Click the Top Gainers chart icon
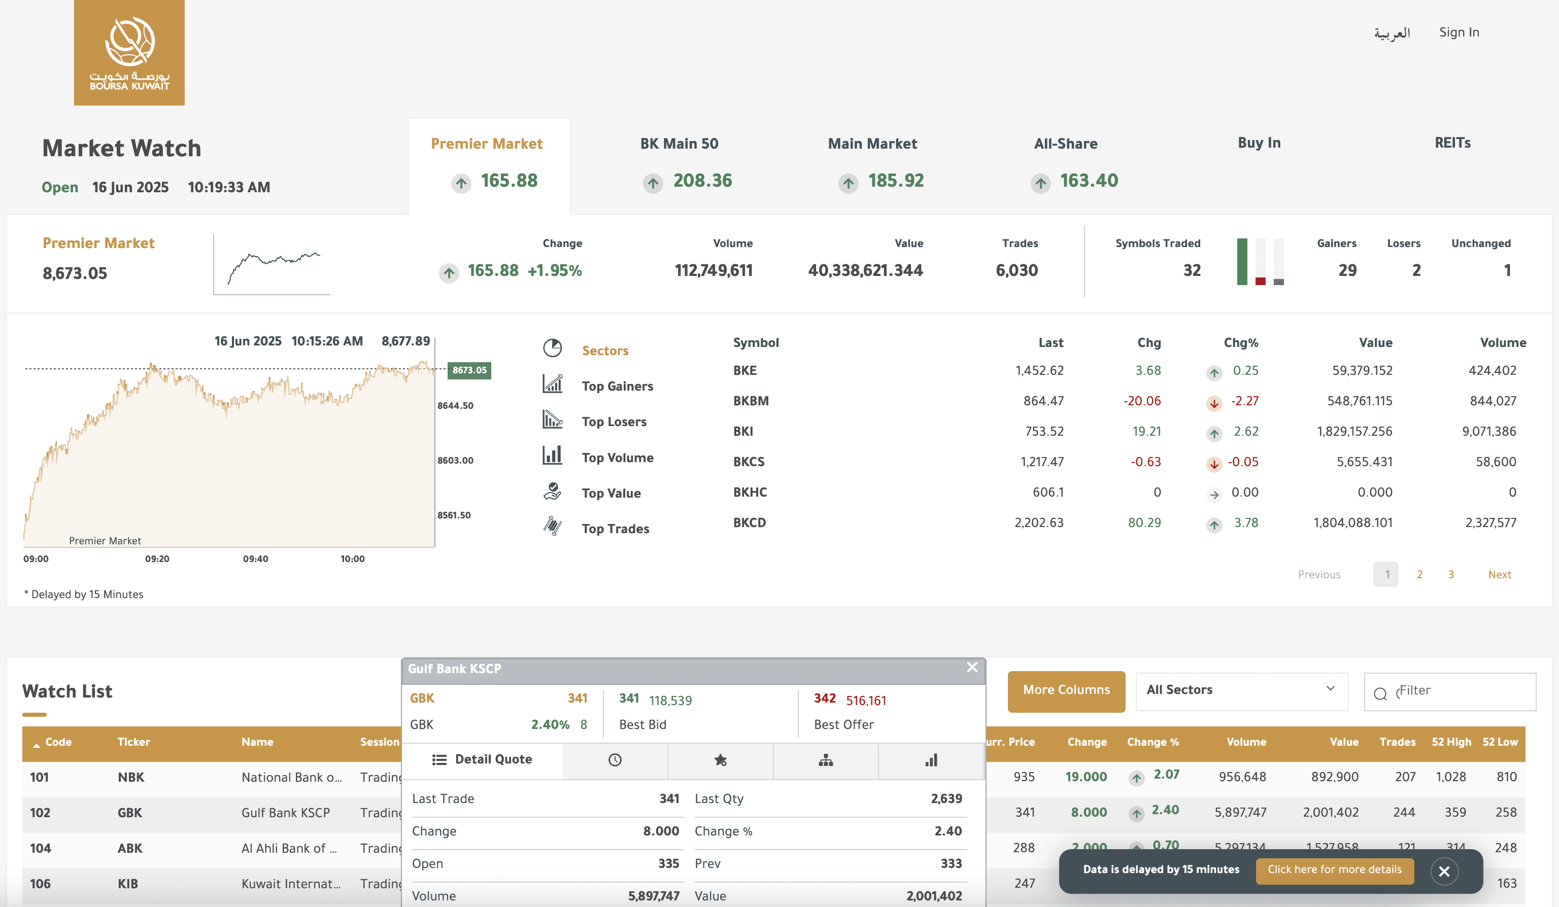The width and height of the screenshot is (1559, 907). pyautogui.click(x=552, y=384)
